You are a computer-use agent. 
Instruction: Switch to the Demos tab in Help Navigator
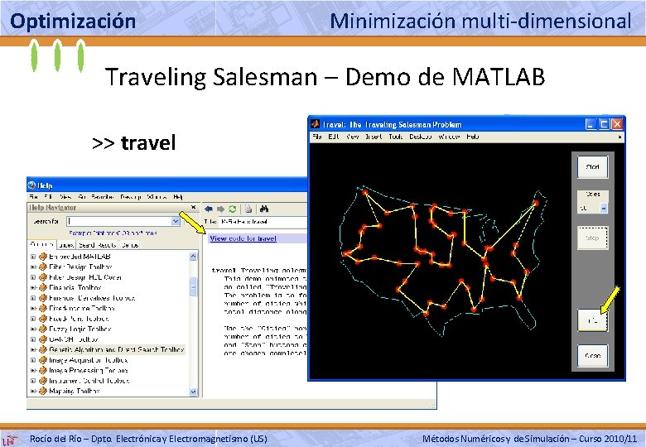pyautogui.click(x=130, y=245)
